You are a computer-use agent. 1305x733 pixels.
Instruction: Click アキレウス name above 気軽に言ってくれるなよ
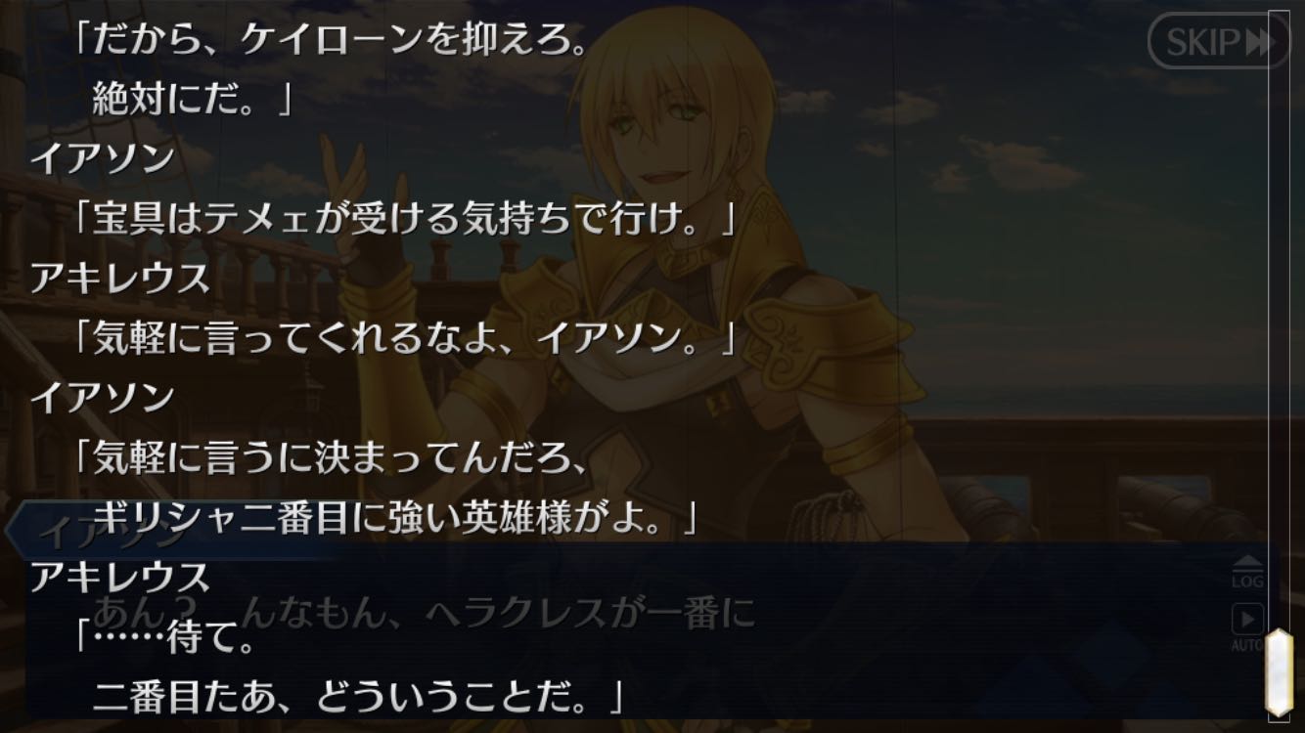click(119, 279)
